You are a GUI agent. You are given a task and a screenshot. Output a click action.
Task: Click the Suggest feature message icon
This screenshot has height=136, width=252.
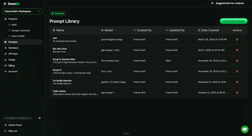click(212, 3)
